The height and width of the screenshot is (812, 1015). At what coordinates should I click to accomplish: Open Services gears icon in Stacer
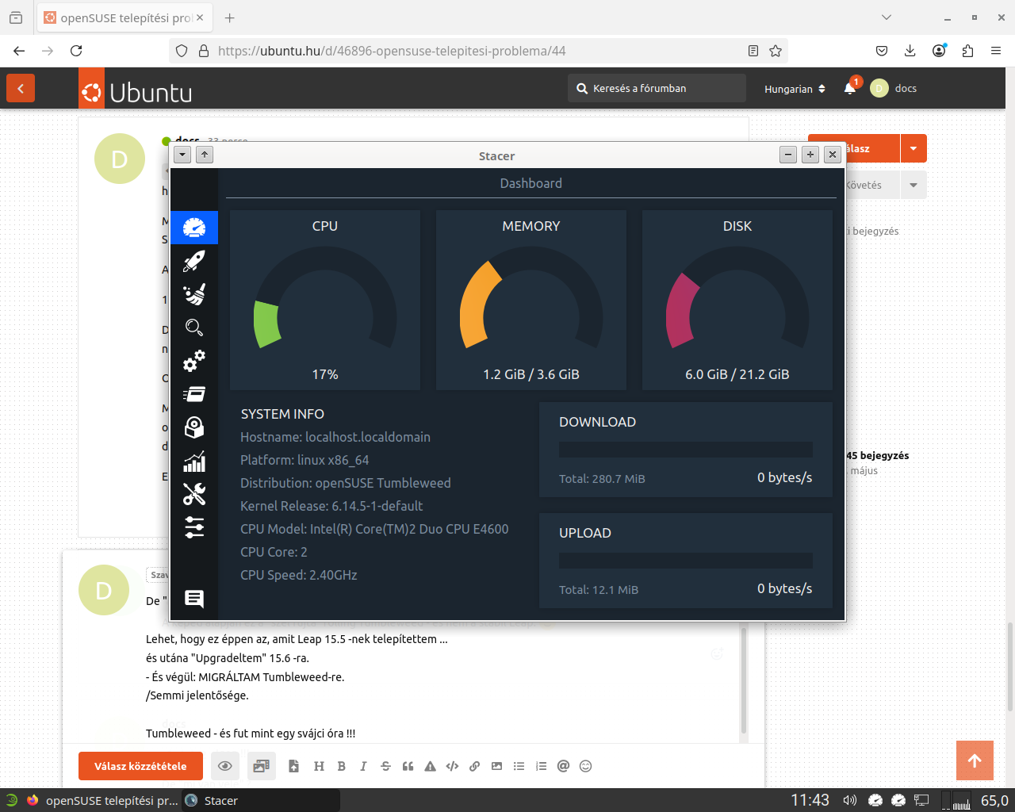tap(194, 361)
